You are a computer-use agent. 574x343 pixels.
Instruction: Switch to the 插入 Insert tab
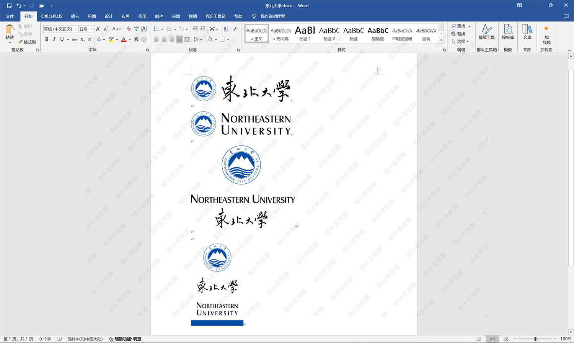(x=75, y=16)
